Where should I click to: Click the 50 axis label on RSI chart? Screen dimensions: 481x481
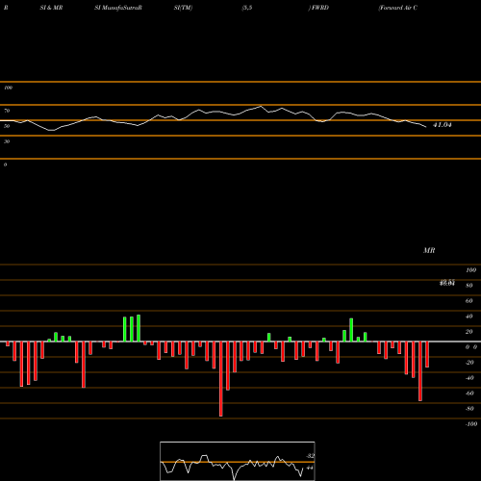7,126
